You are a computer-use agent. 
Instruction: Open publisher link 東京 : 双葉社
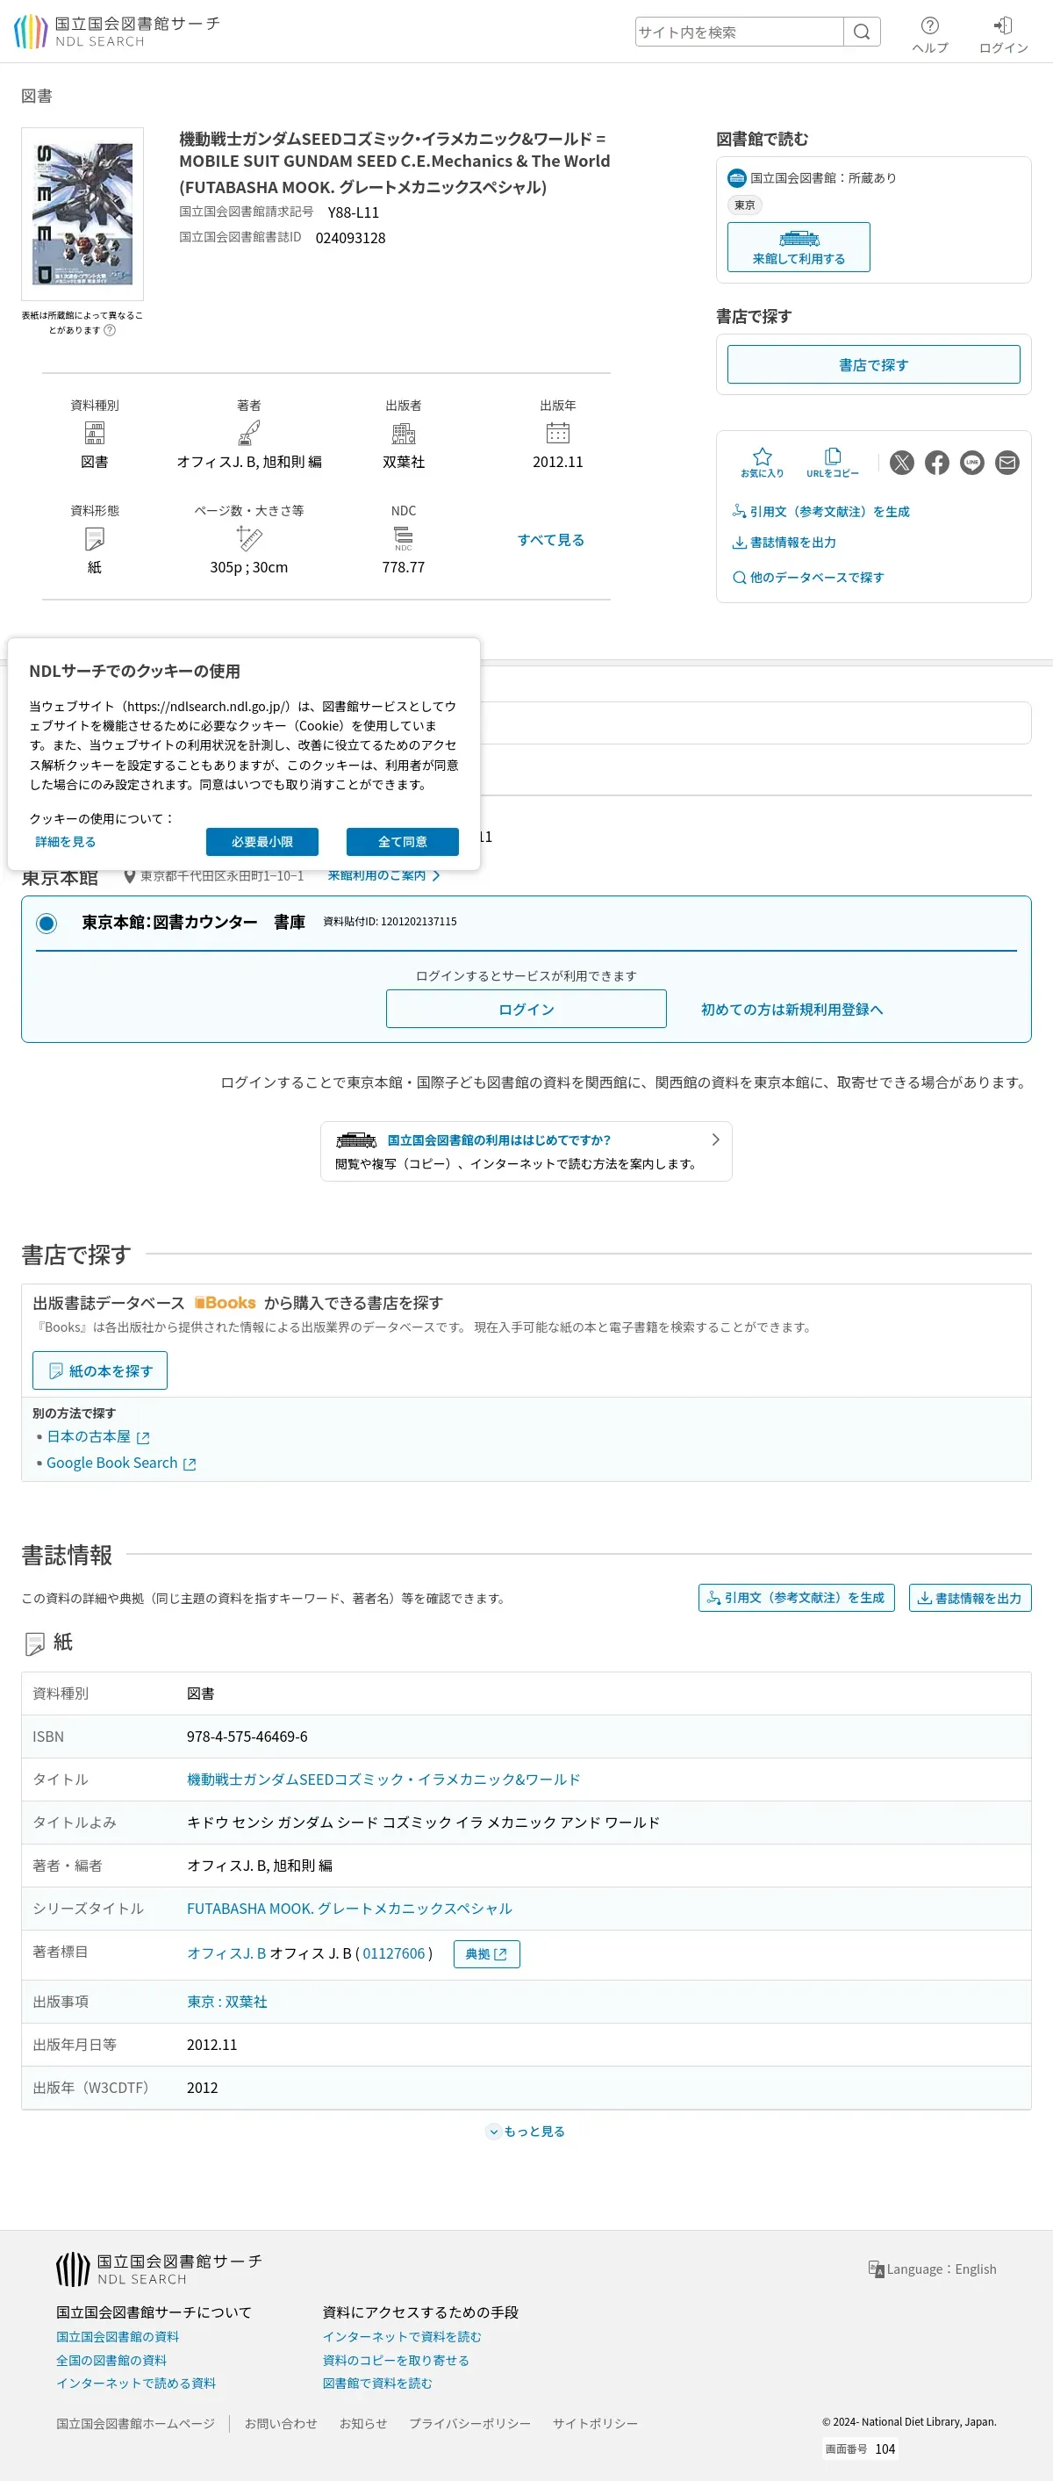[x=227, y=2002]
